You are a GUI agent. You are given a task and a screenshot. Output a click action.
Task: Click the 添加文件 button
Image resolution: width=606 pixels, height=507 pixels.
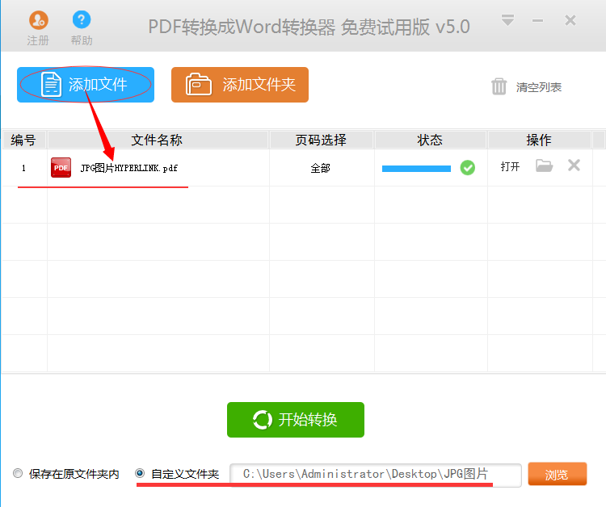pos(86,85)
